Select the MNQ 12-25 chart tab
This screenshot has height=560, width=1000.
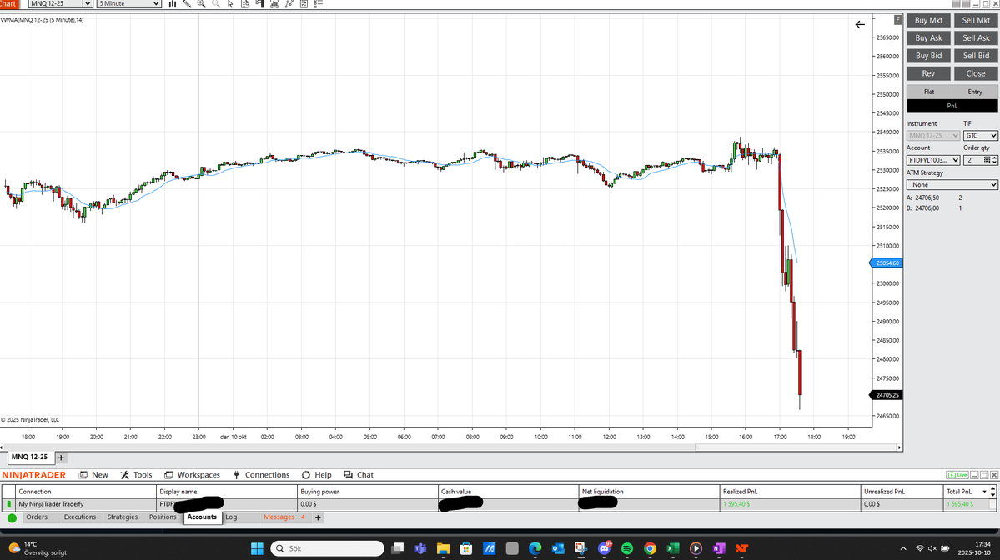tap(29, 457)
